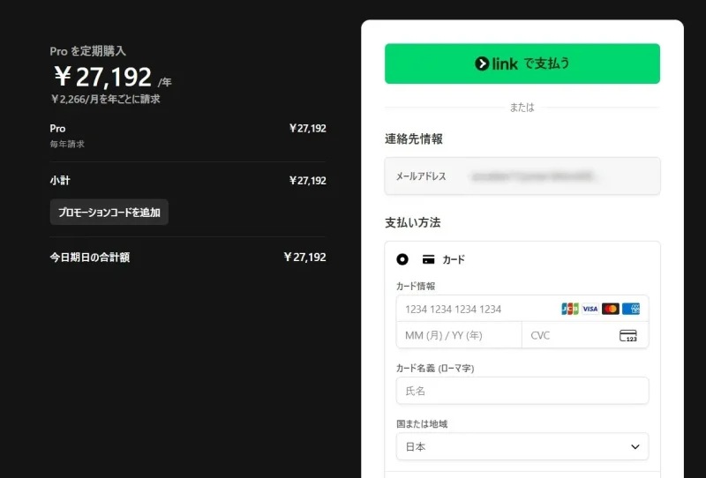Click the カード情報 label
This screenshot has height=478, width=706.
(x=416, y=287)
